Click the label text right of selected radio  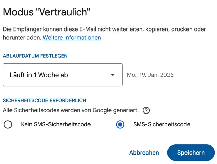point(162,124)
